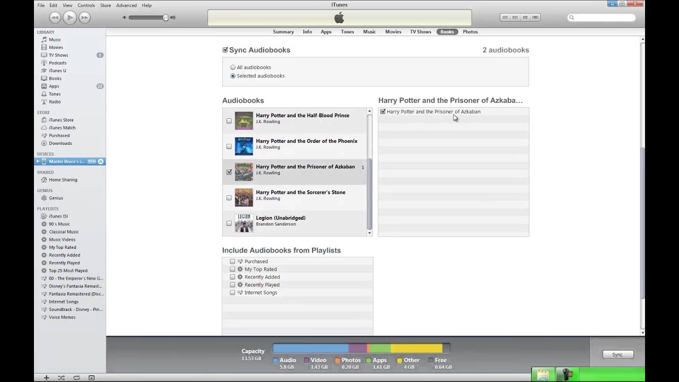Open Movies in the library sidebar
This screenshot has width=679, height=382.
click(x=56, y=47)
